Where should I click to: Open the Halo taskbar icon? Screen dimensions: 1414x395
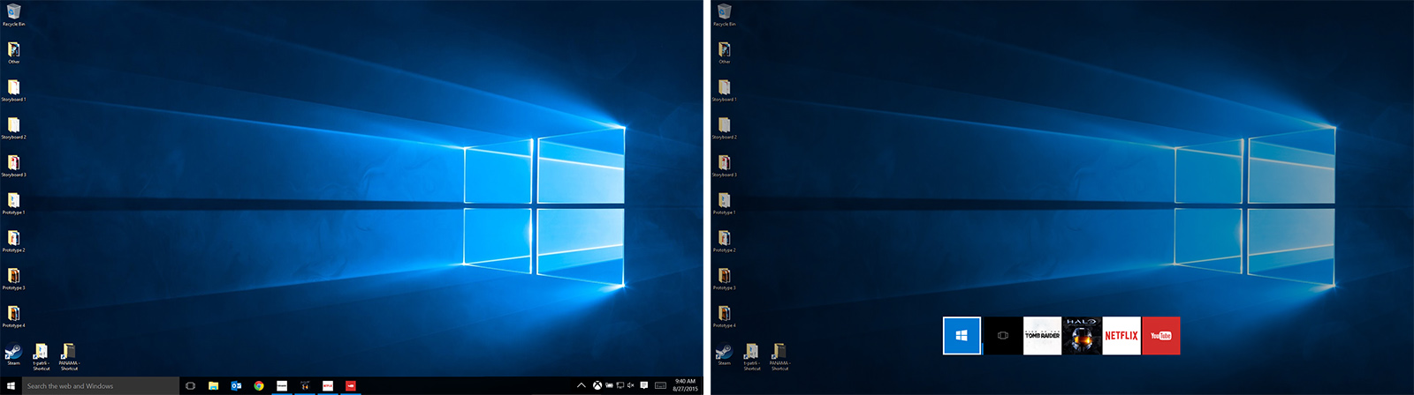pos(305,385)
